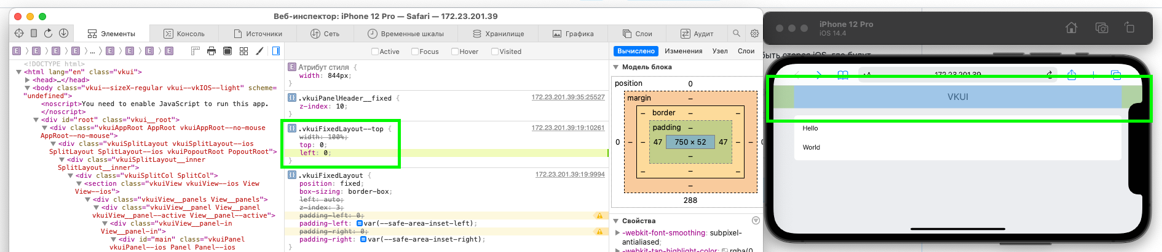Click the element selection crosshair icon
The height and width of the screenshot is (252, 1162).
click(x=18, y=33)
